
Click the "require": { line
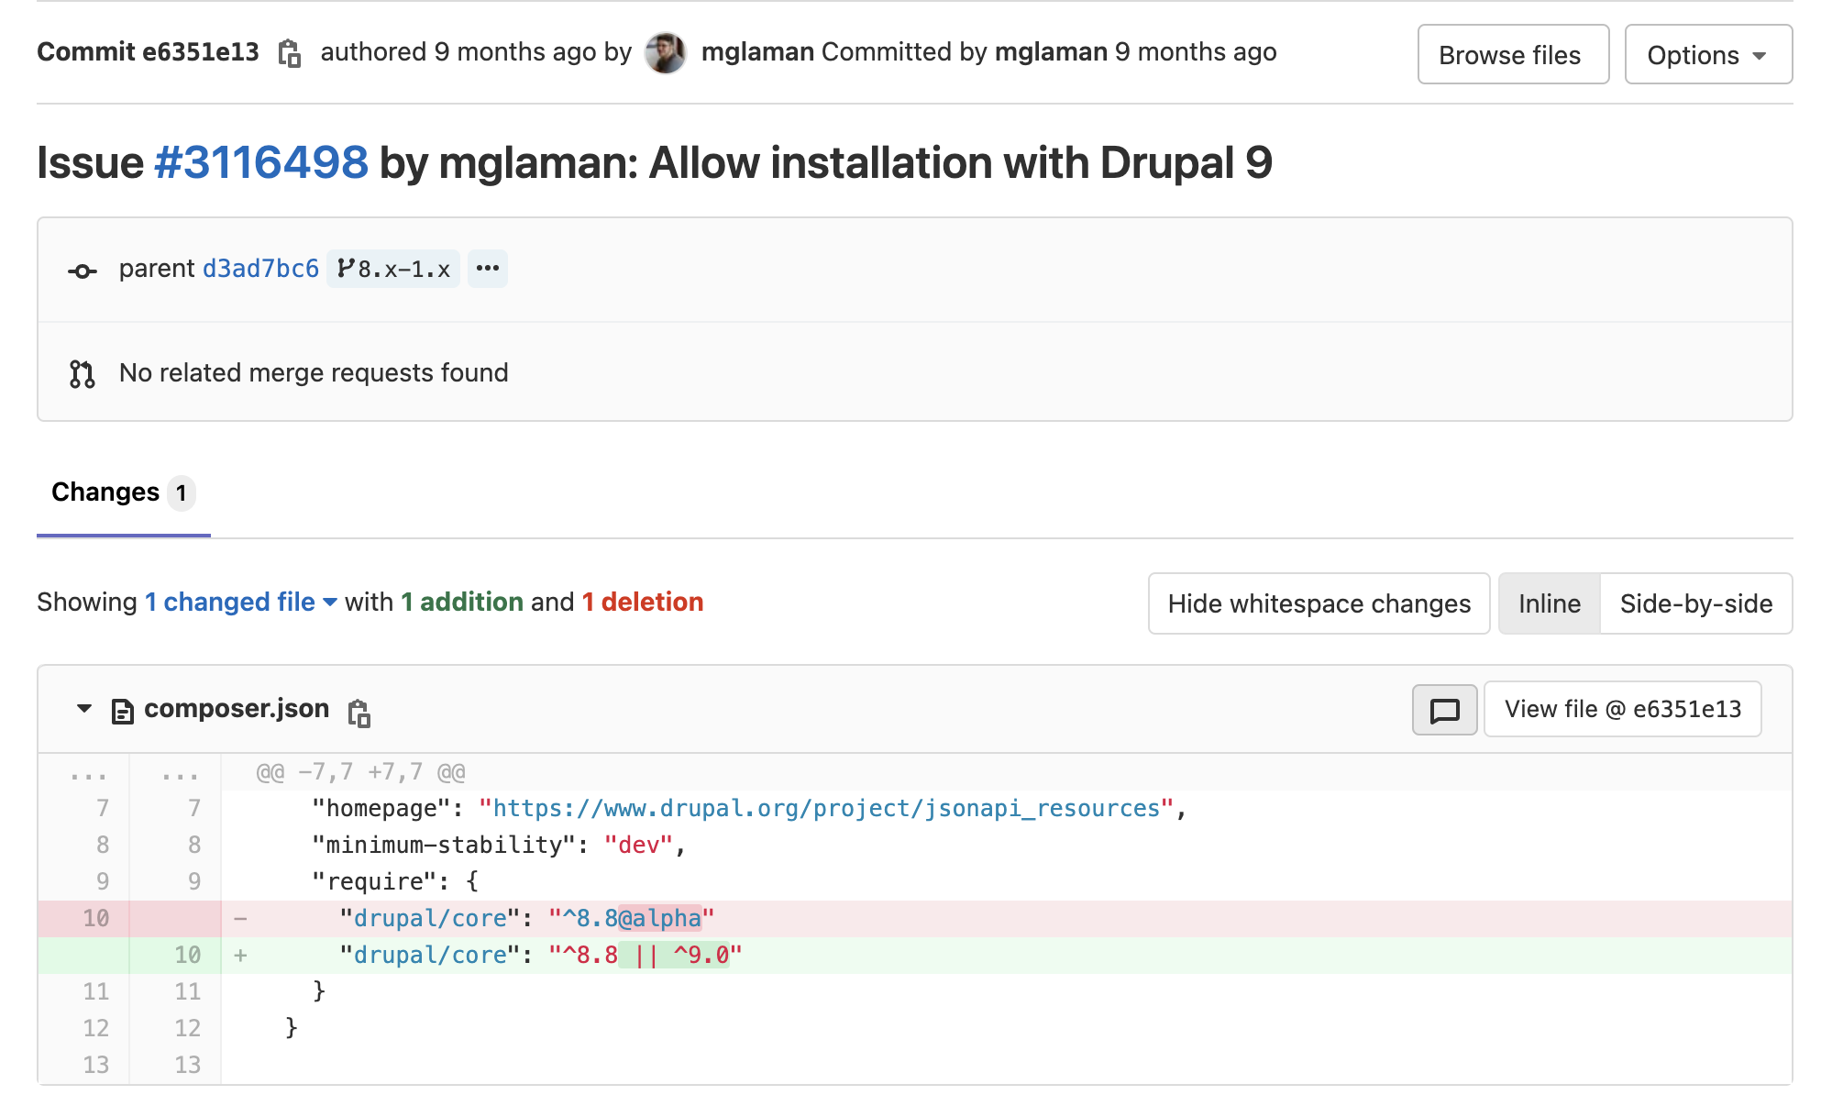1006,881
